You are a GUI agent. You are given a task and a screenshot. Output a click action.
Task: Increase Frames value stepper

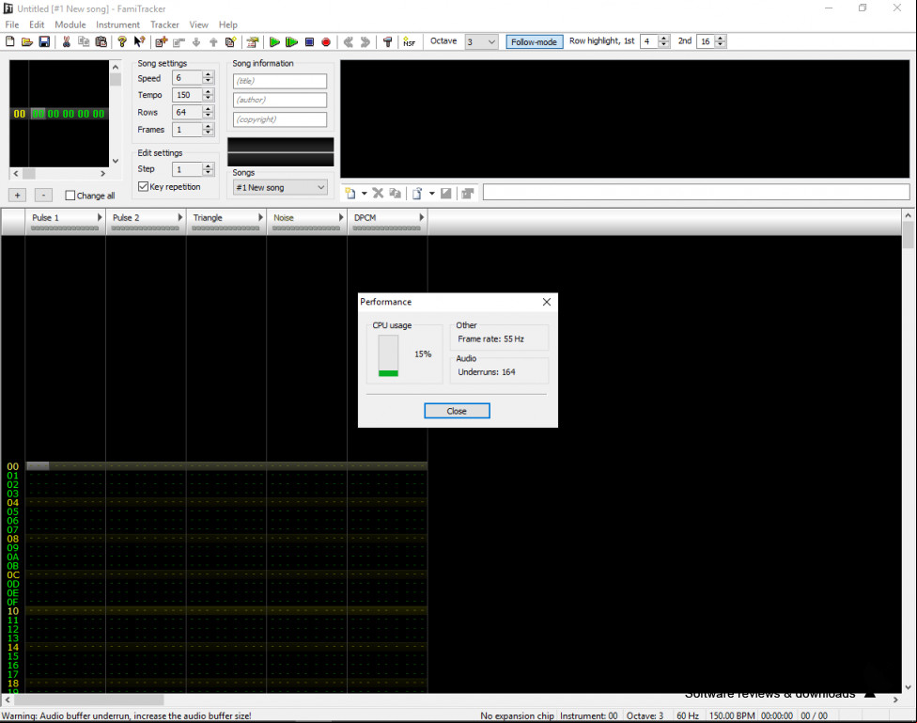(x=209, y=126)
